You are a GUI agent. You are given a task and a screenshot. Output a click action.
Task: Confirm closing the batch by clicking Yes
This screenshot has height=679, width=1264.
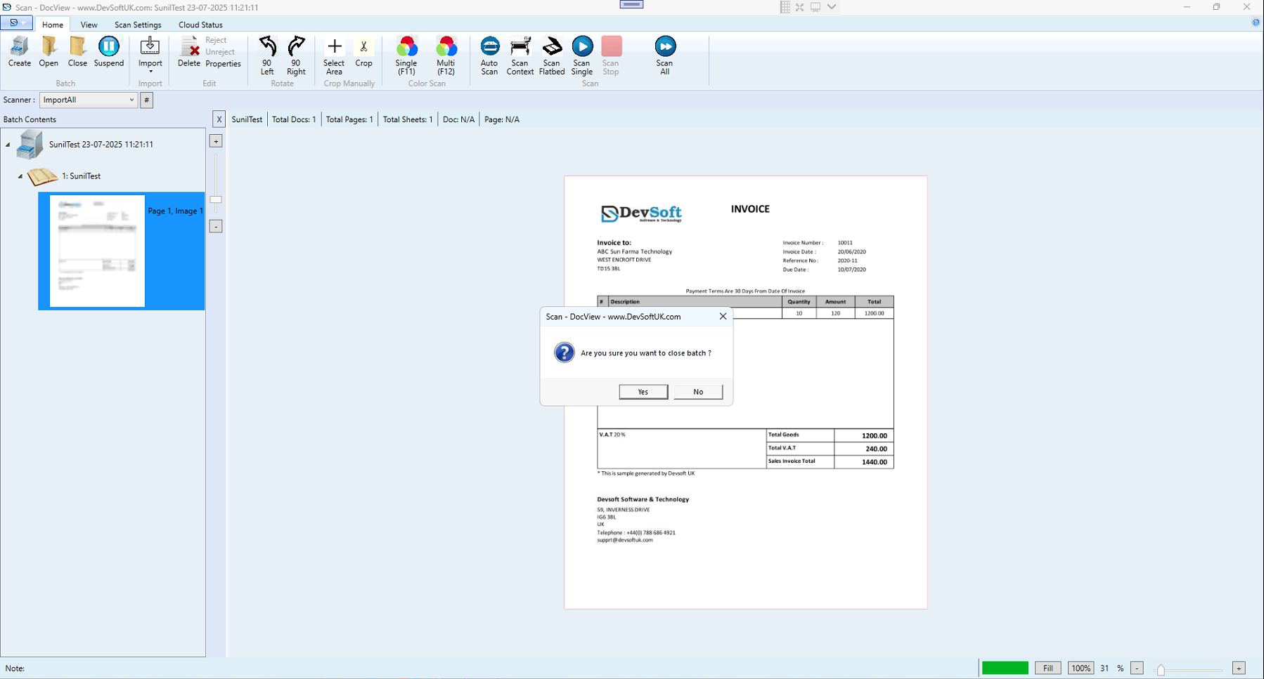[642, 392]
